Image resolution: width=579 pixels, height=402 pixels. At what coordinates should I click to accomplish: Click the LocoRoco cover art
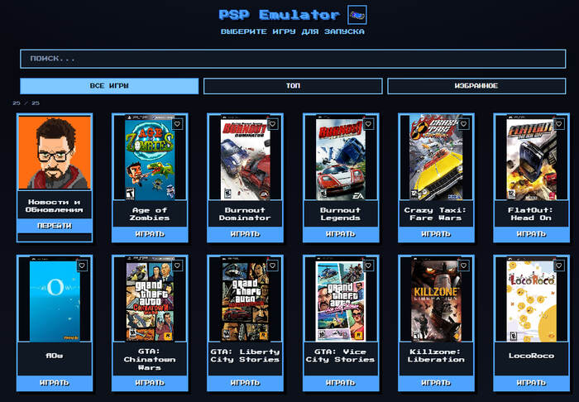coord(531,299)
